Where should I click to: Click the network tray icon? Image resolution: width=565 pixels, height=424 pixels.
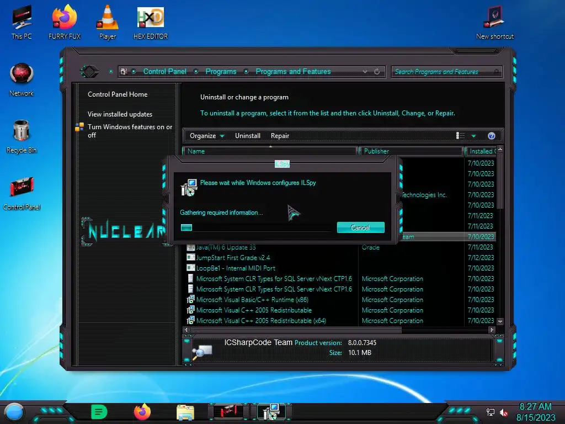coord(491,412)
